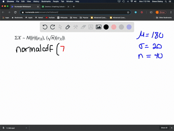The image size is (174, 131).
Task: Open the Apps bookmark shortcut
Action: 6,17
